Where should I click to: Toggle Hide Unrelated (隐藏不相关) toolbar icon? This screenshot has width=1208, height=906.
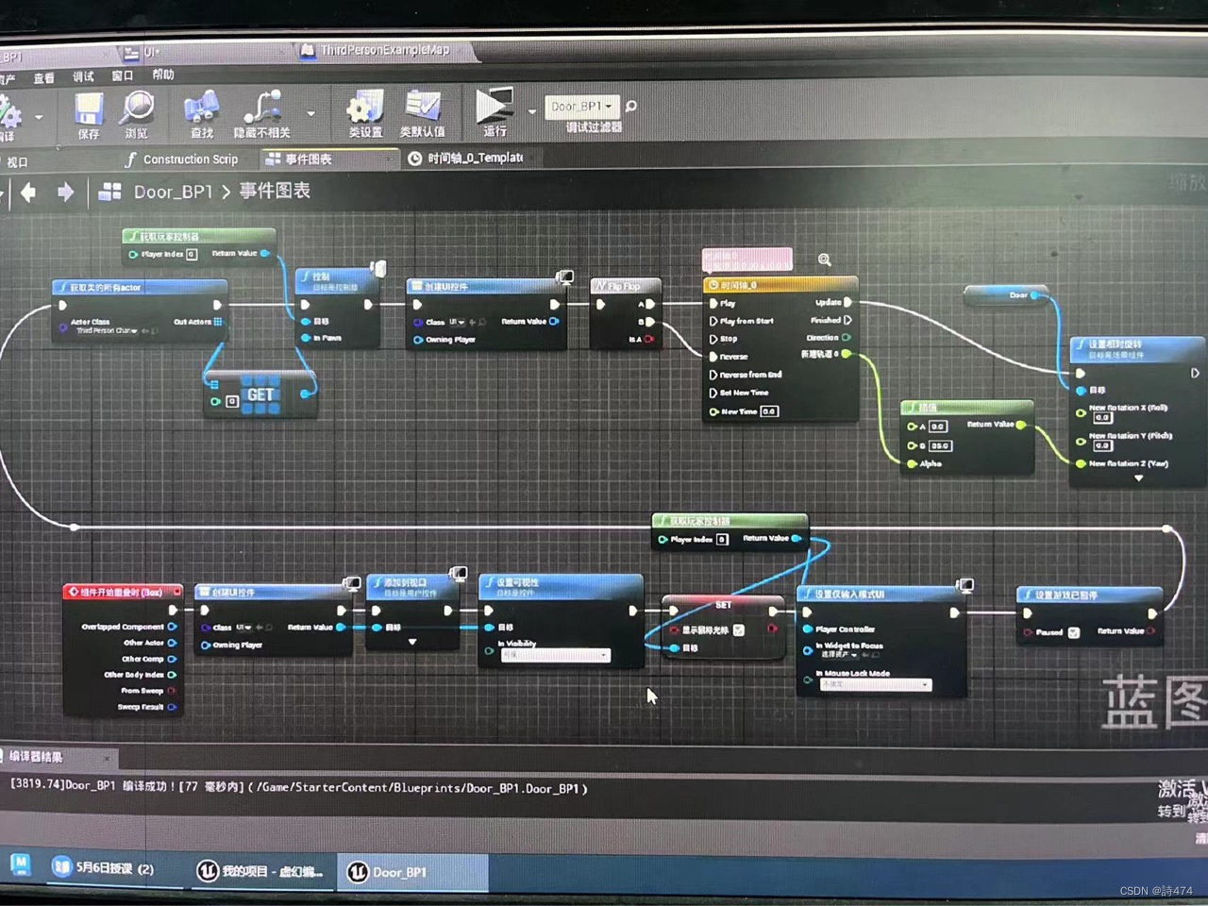[262, 108]
